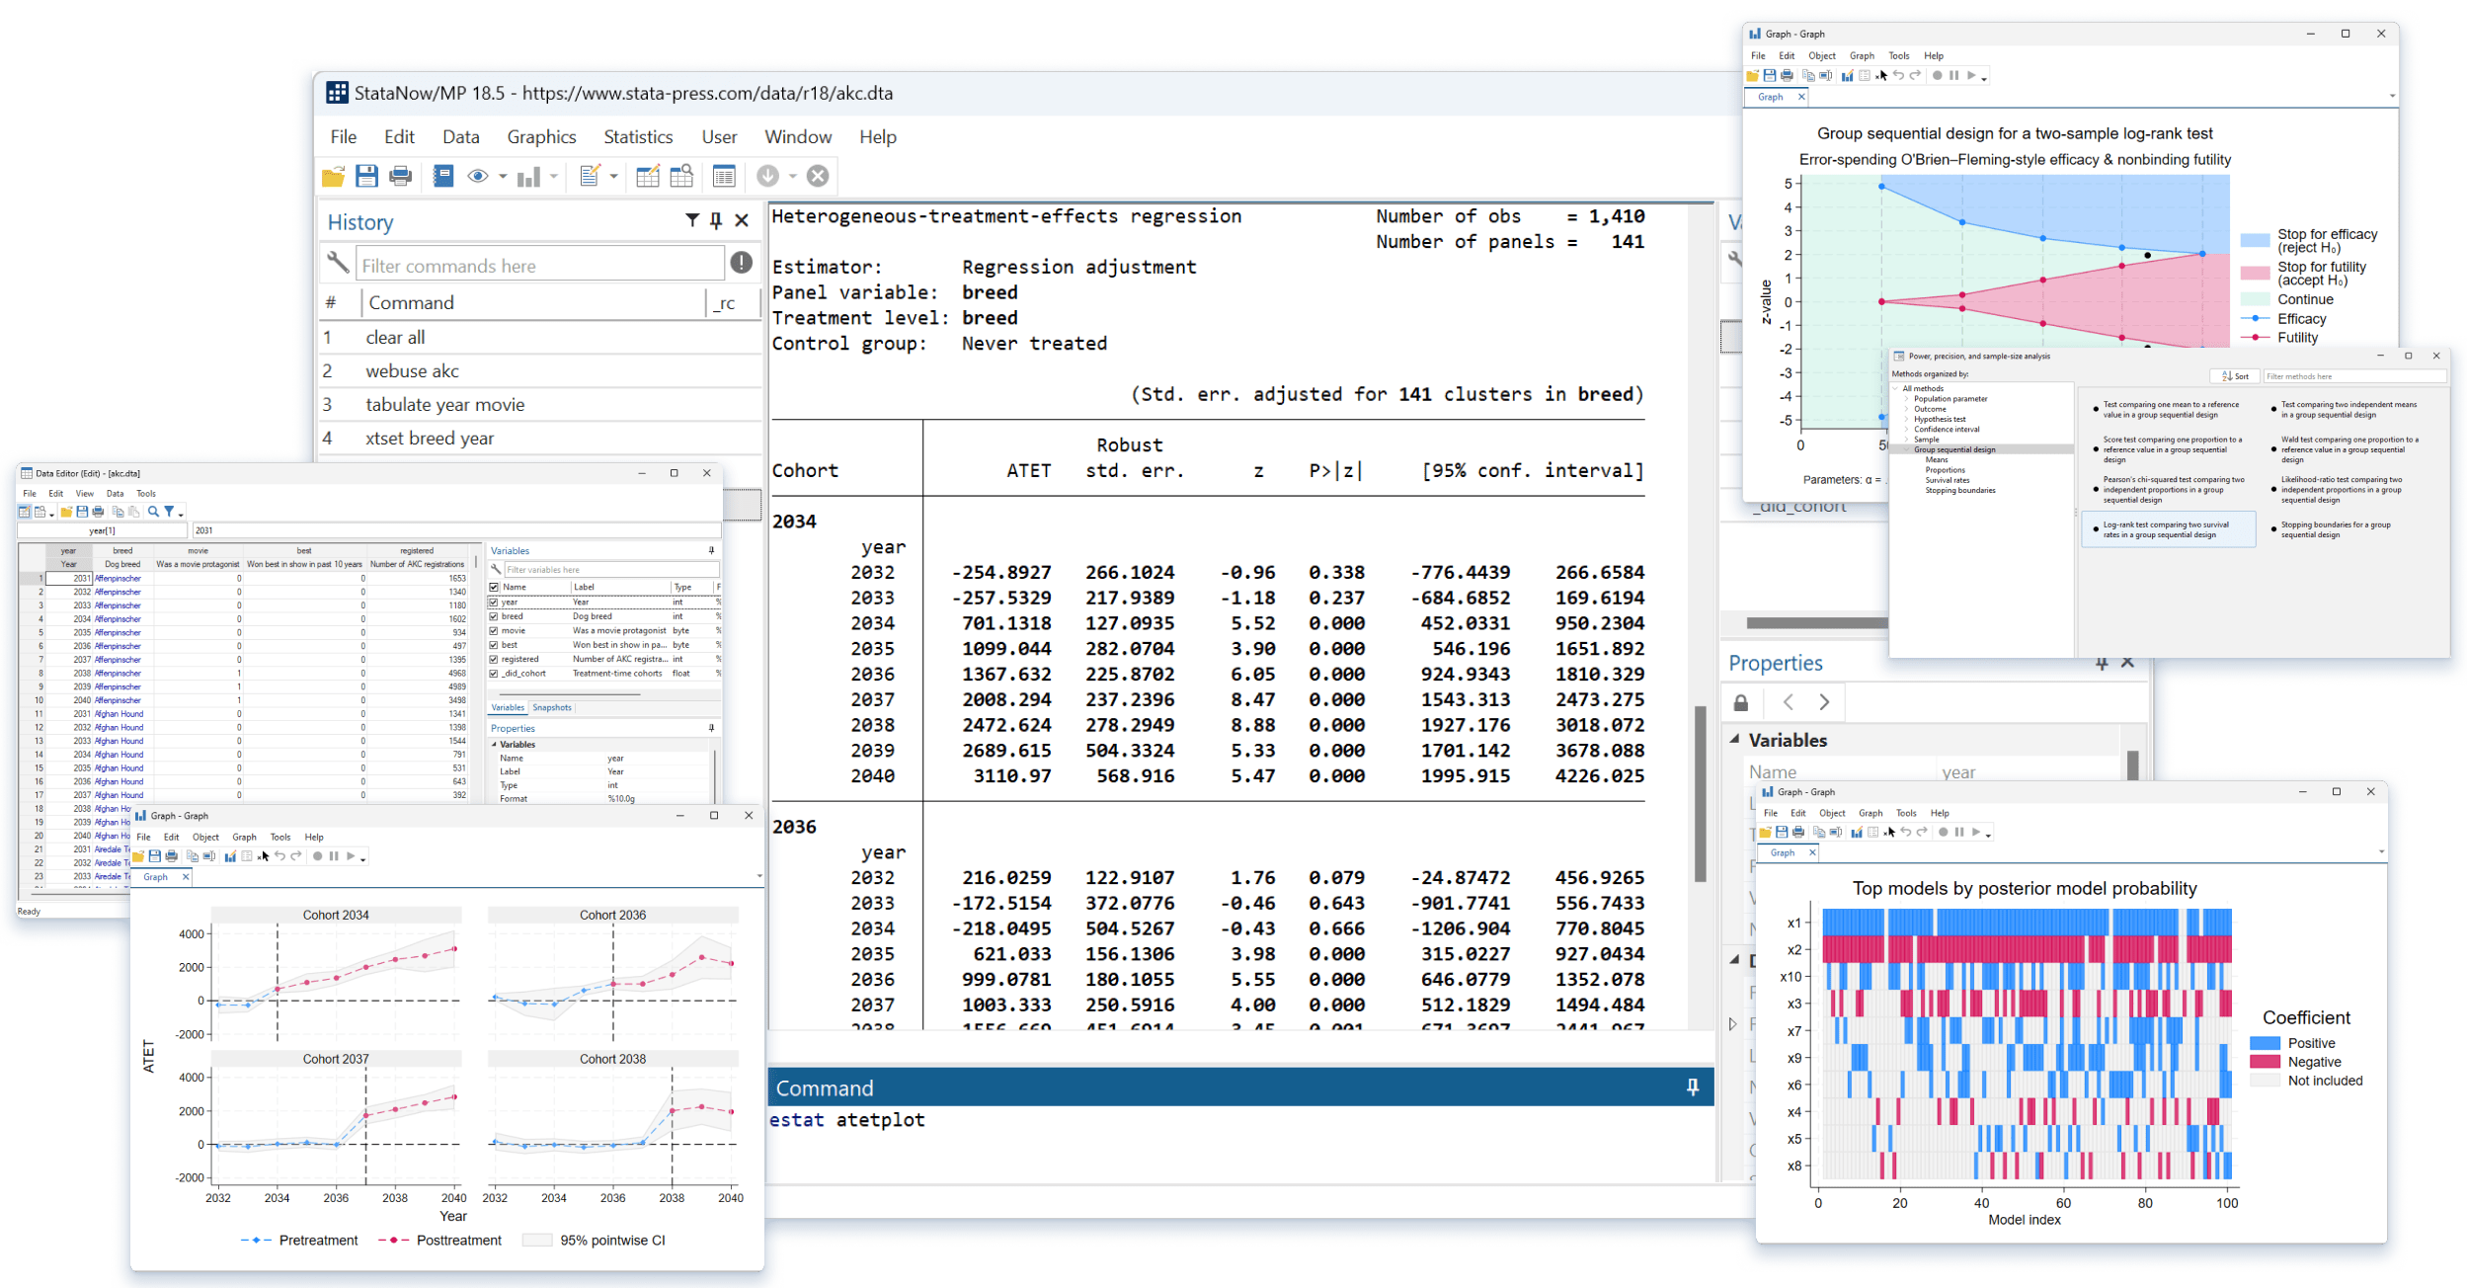Select the Log-rank test survival rates method
This screenshot has height=1288, width=2467.
pyautogui.click(x=2167, y=529)
